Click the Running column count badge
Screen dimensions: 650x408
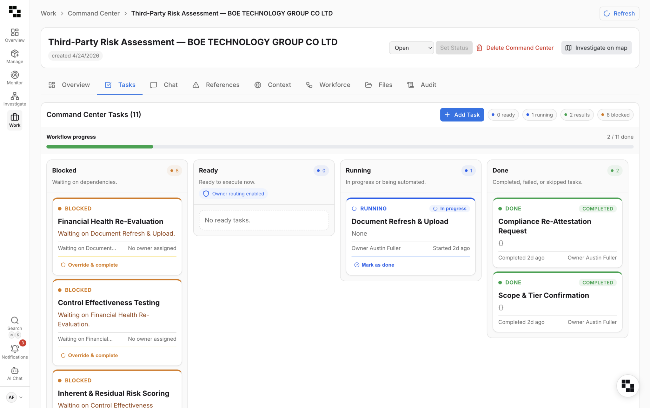tap(468, 171)
